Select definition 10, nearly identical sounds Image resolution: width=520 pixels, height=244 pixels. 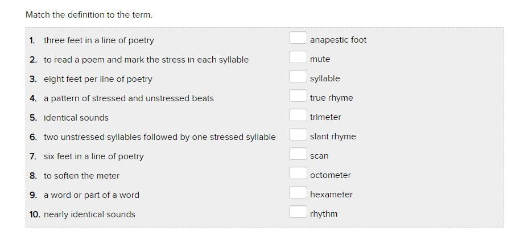point(89,214)
